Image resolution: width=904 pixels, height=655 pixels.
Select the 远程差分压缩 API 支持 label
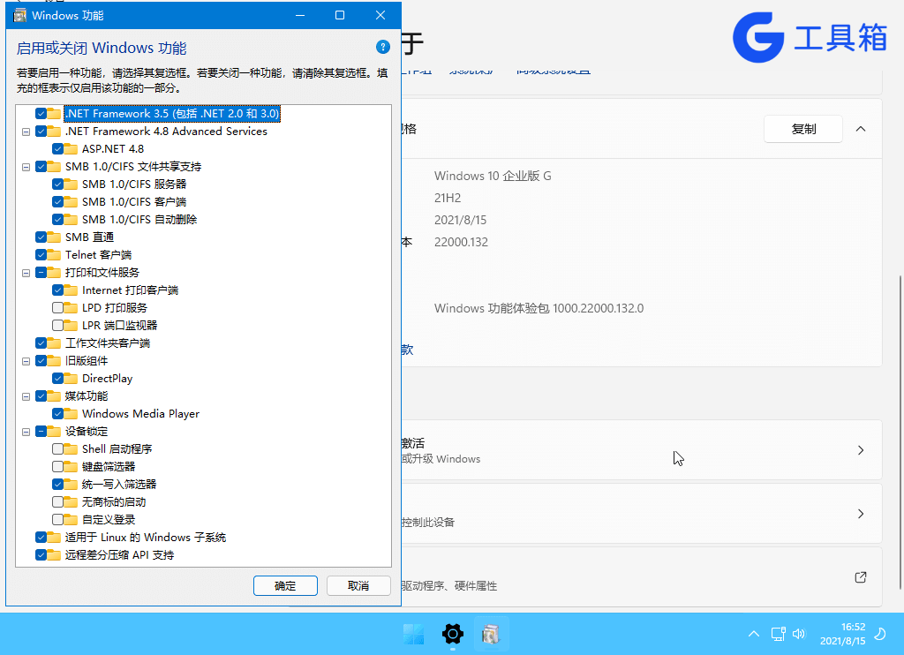tap(119, 554)
